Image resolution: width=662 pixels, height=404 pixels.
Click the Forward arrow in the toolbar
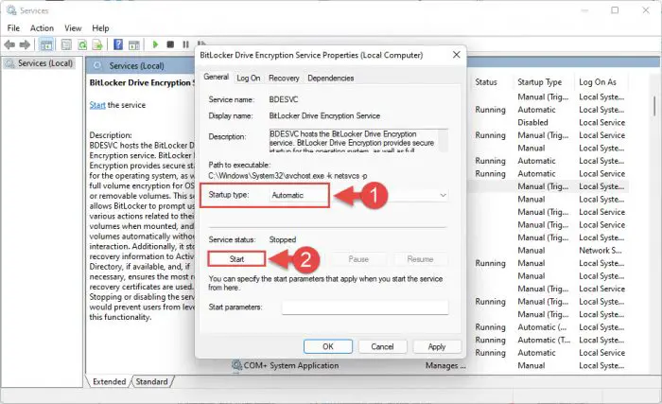point(25,44)
